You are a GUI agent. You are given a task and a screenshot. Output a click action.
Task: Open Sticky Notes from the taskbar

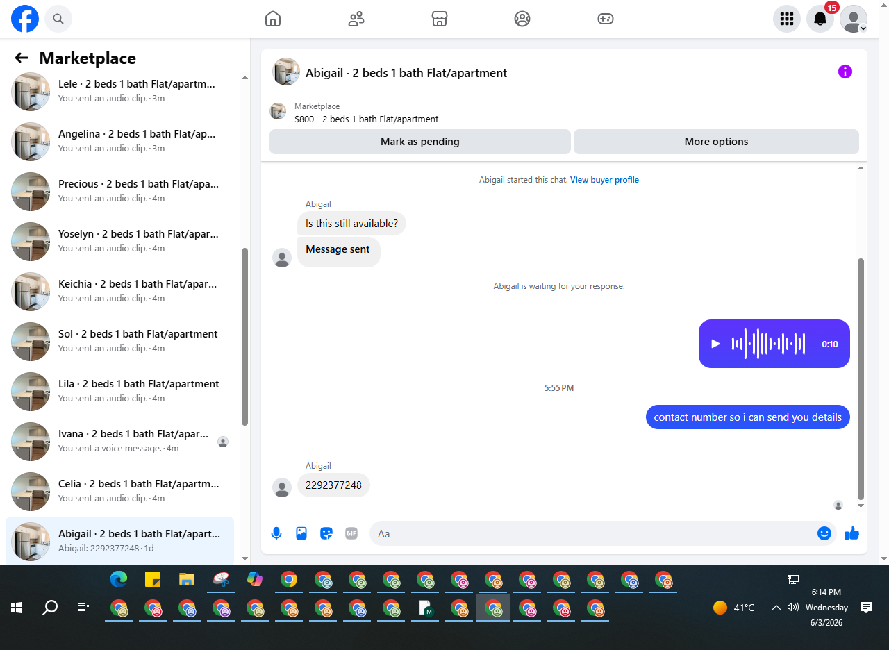[153, 579]
